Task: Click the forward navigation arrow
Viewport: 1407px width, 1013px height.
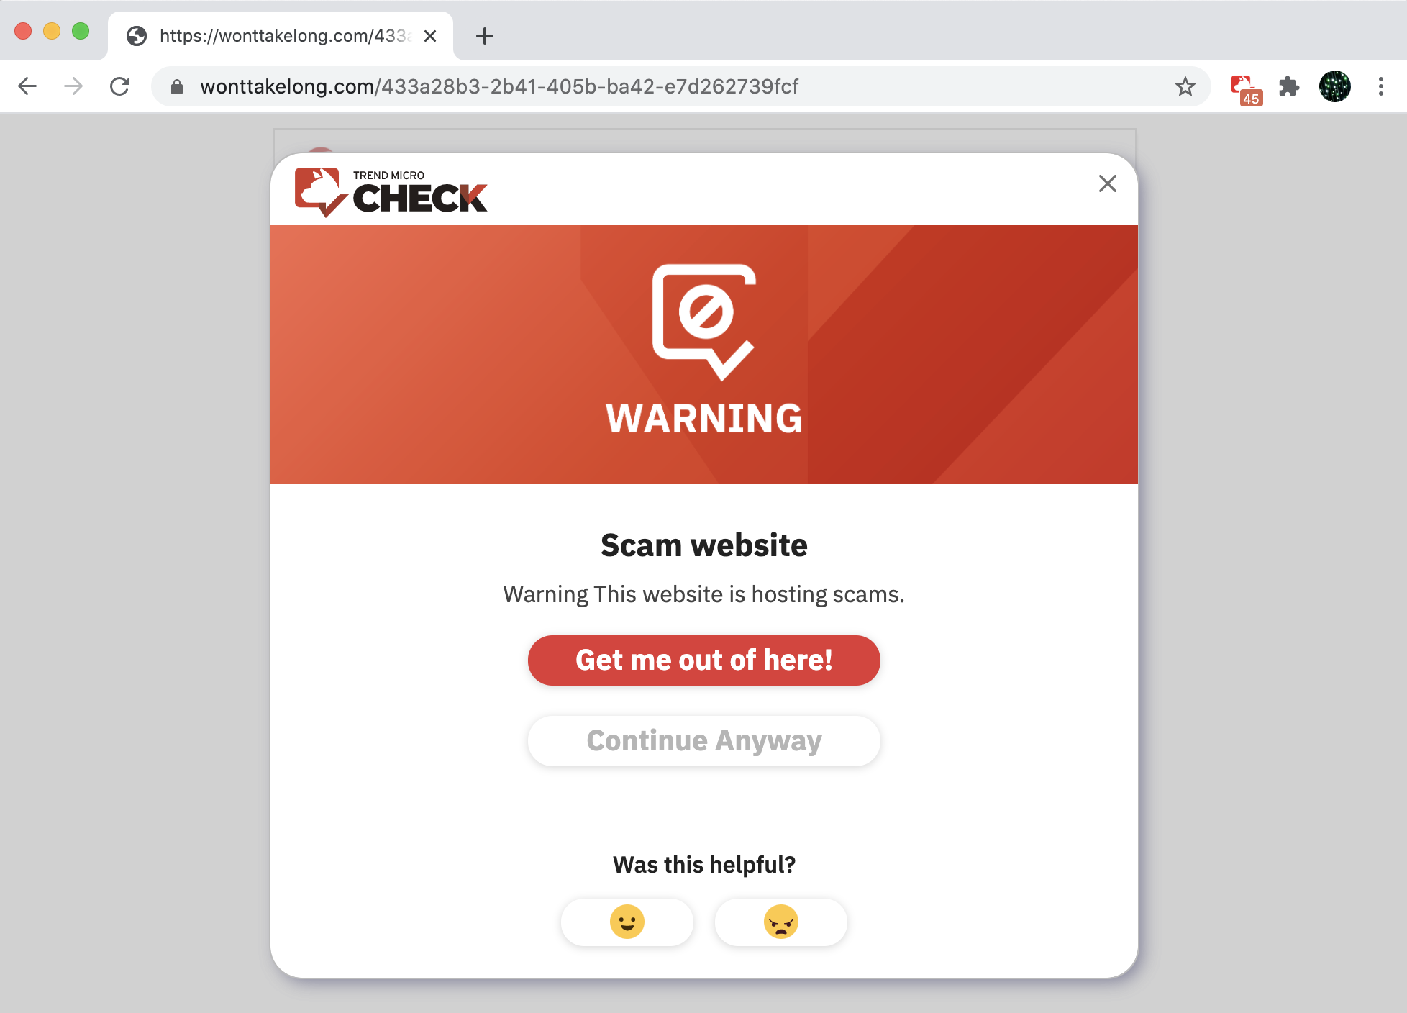Action: coord(73,87)
